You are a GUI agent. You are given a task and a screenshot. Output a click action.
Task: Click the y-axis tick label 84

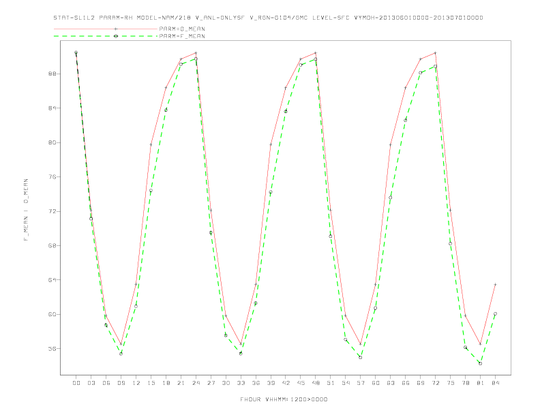(x=52, y=108)
